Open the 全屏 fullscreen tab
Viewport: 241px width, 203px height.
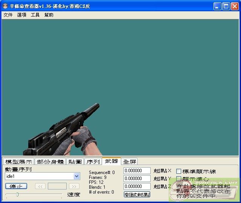130,162
